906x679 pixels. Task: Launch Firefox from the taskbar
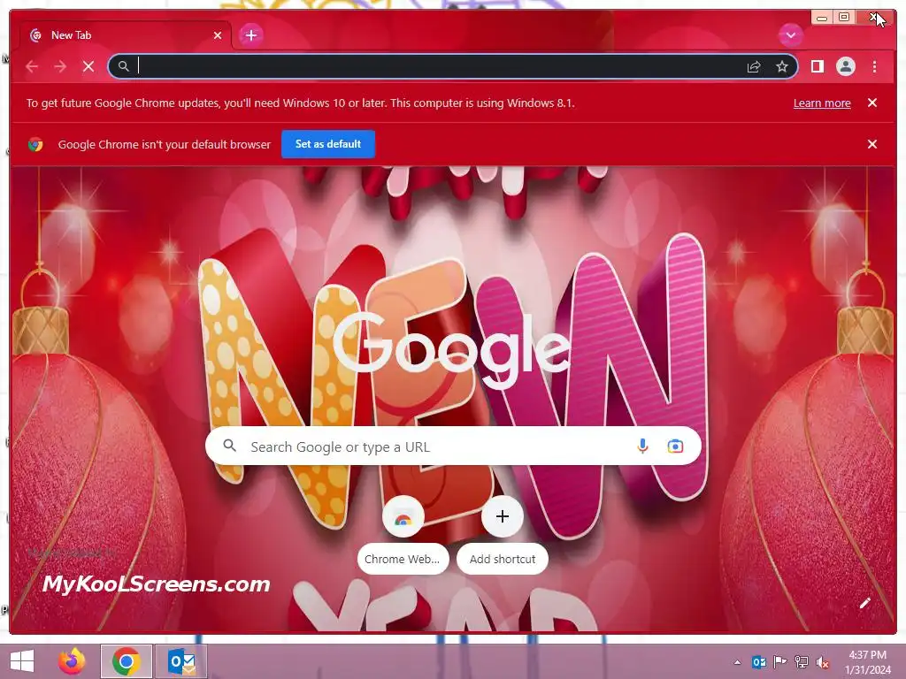[x=72, y=661]
